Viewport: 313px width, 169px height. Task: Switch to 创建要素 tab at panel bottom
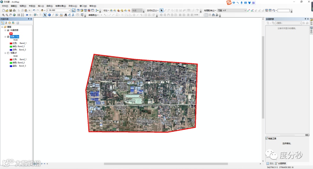(x=281, y=164)
